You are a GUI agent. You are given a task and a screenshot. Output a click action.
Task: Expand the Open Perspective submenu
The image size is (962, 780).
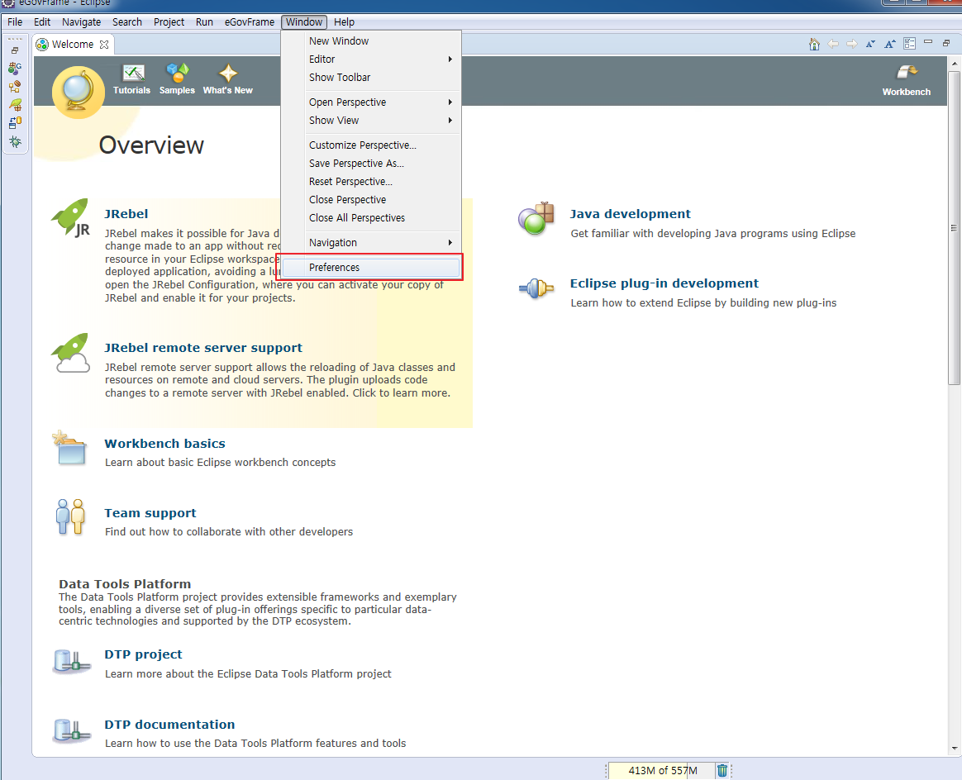(371, 102)
